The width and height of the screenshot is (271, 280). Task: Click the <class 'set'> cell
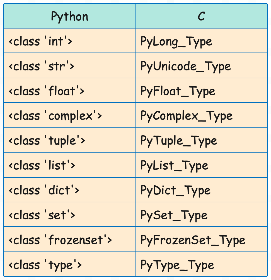(70, 214)
